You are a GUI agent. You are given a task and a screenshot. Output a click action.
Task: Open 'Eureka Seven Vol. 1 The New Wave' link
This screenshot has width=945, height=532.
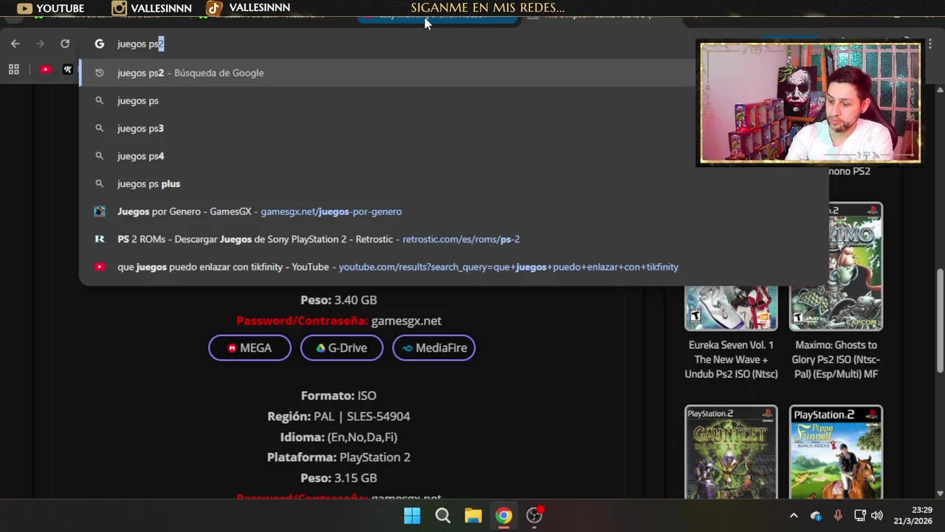[731, 360]
